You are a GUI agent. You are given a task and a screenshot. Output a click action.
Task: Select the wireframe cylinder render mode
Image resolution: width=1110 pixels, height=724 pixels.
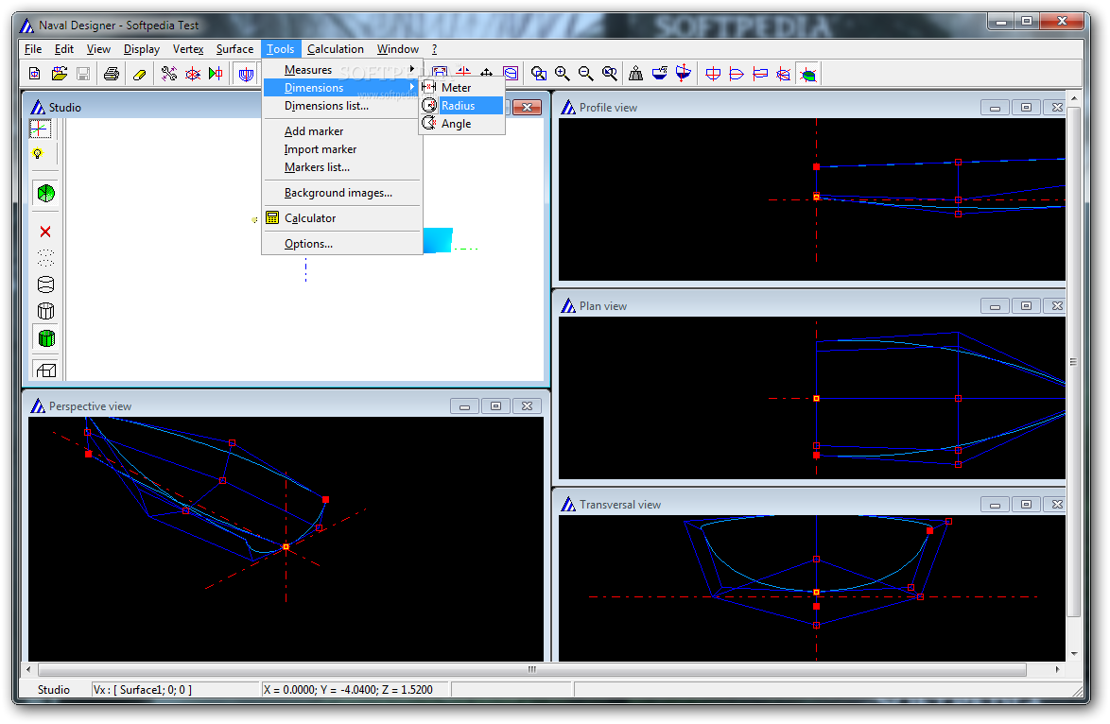46,311
